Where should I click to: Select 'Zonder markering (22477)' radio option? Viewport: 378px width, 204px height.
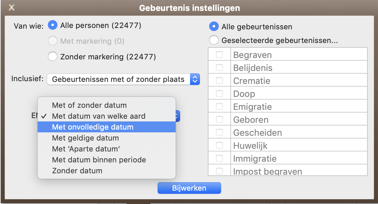click(53, 57)
